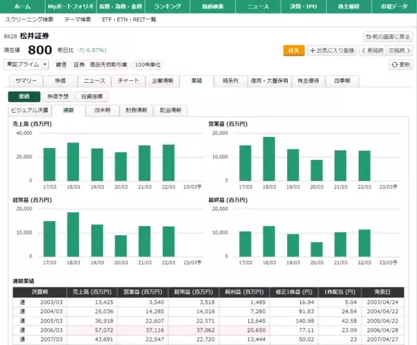Screen dimensions: 417x345
Task: Click the 証券、商品先物取引業 sector tag
Action: (100, 65)
